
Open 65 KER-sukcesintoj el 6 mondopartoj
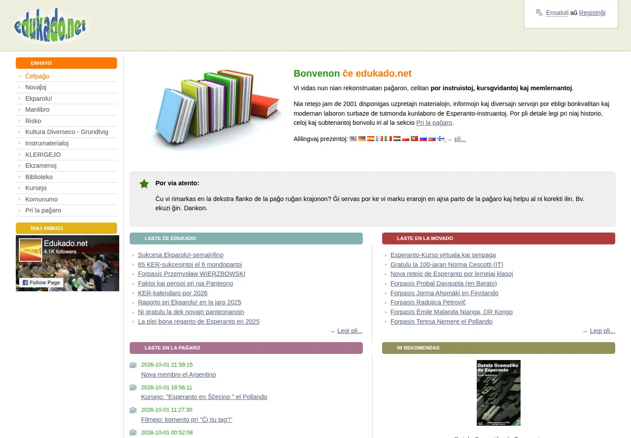pos(190,265)
